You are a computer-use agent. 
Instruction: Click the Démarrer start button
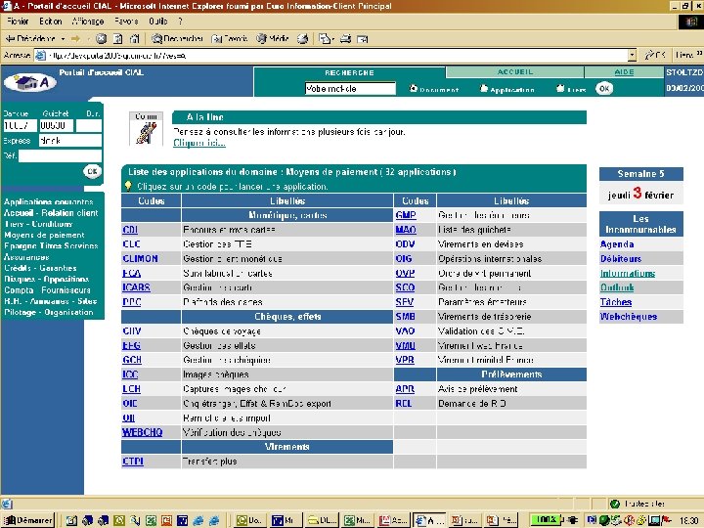28,520
